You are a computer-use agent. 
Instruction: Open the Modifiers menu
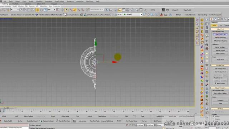pyautogui.click(x=39, y=1)
